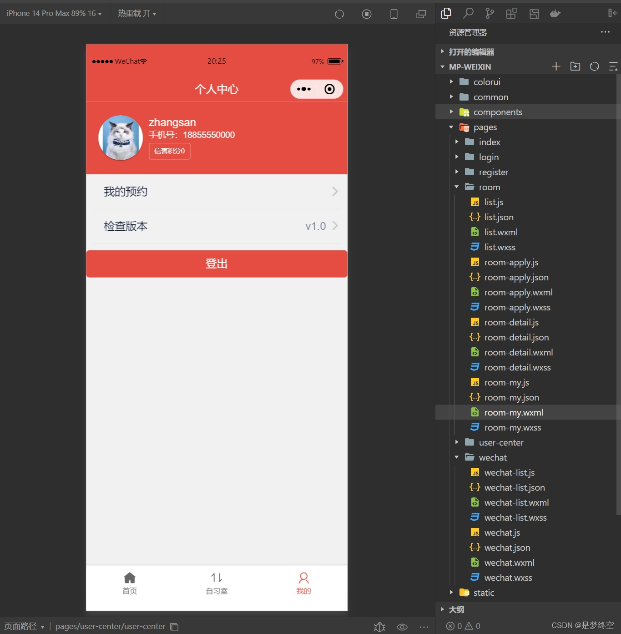
Task: Open the explorer files icon
Action: point(446,13)
